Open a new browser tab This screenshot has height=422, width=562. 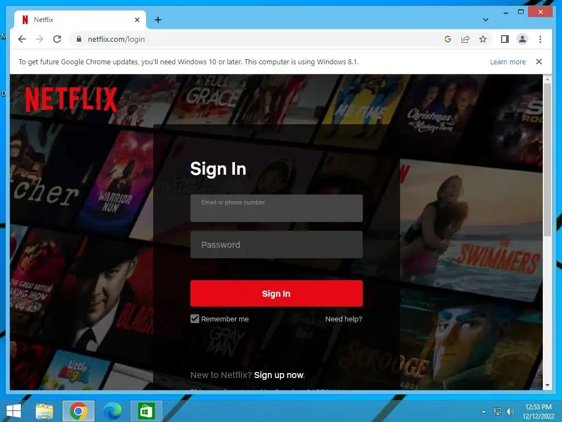point(158,20)
